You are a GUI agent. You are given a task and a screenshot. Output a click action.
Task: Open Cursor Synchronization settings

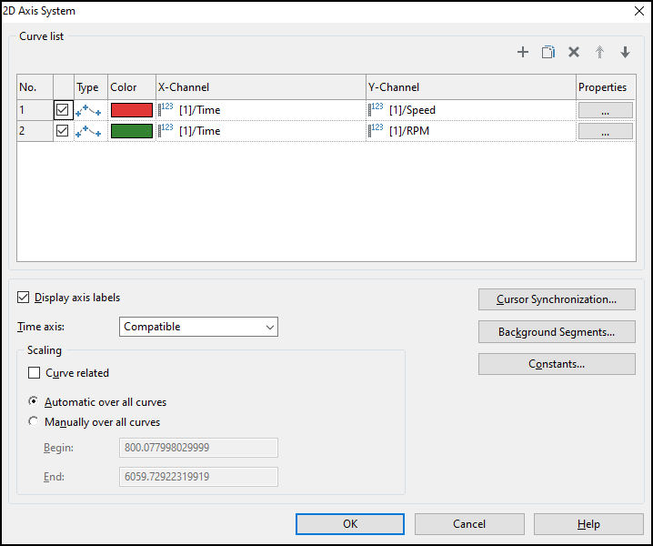(x=557, y=299)
